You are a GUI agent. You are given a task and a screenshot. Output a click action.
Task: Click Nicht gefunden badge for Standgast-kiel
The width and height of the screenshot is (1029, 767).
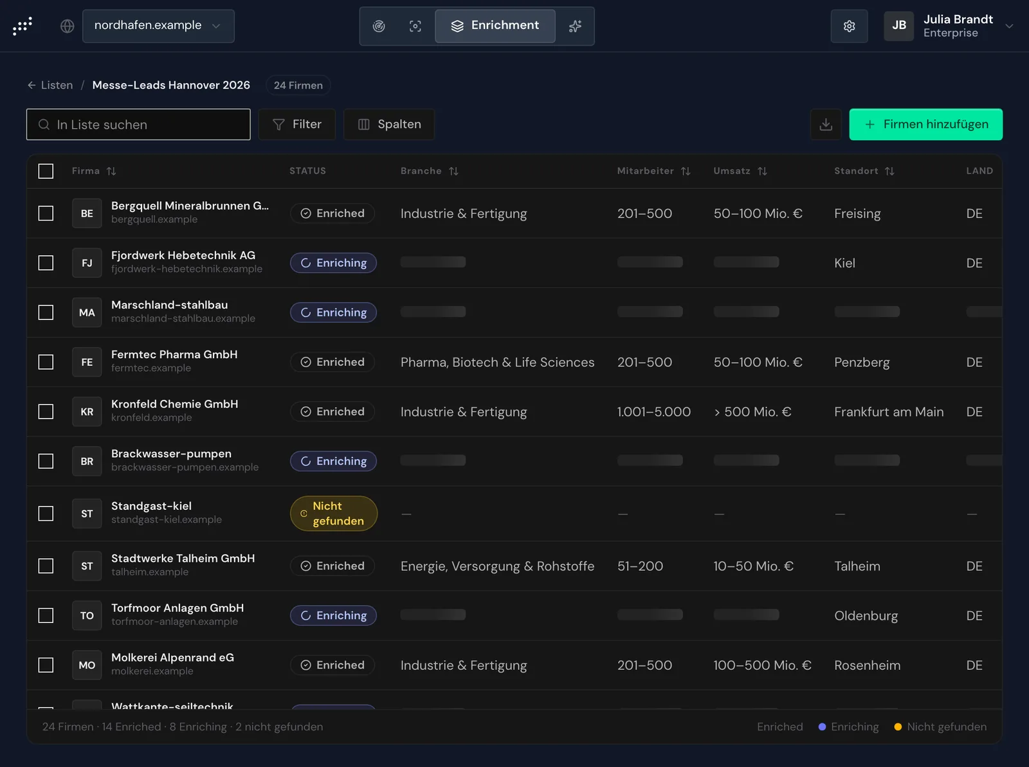tap(333, 514)
